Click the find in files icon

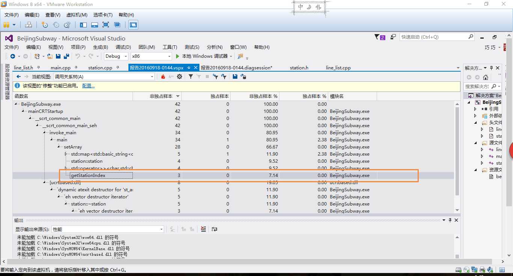(240, 56)
